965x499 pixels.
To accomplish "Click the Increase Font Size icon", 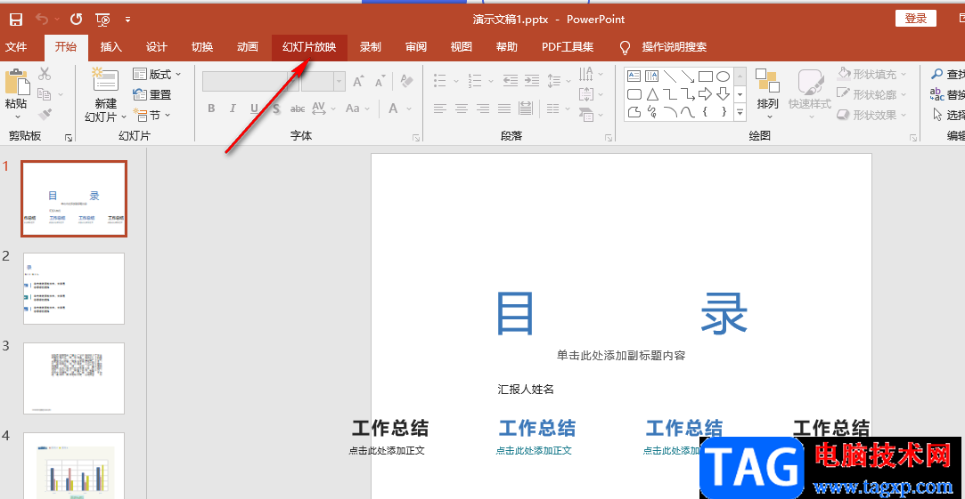I will click(358, 81).
